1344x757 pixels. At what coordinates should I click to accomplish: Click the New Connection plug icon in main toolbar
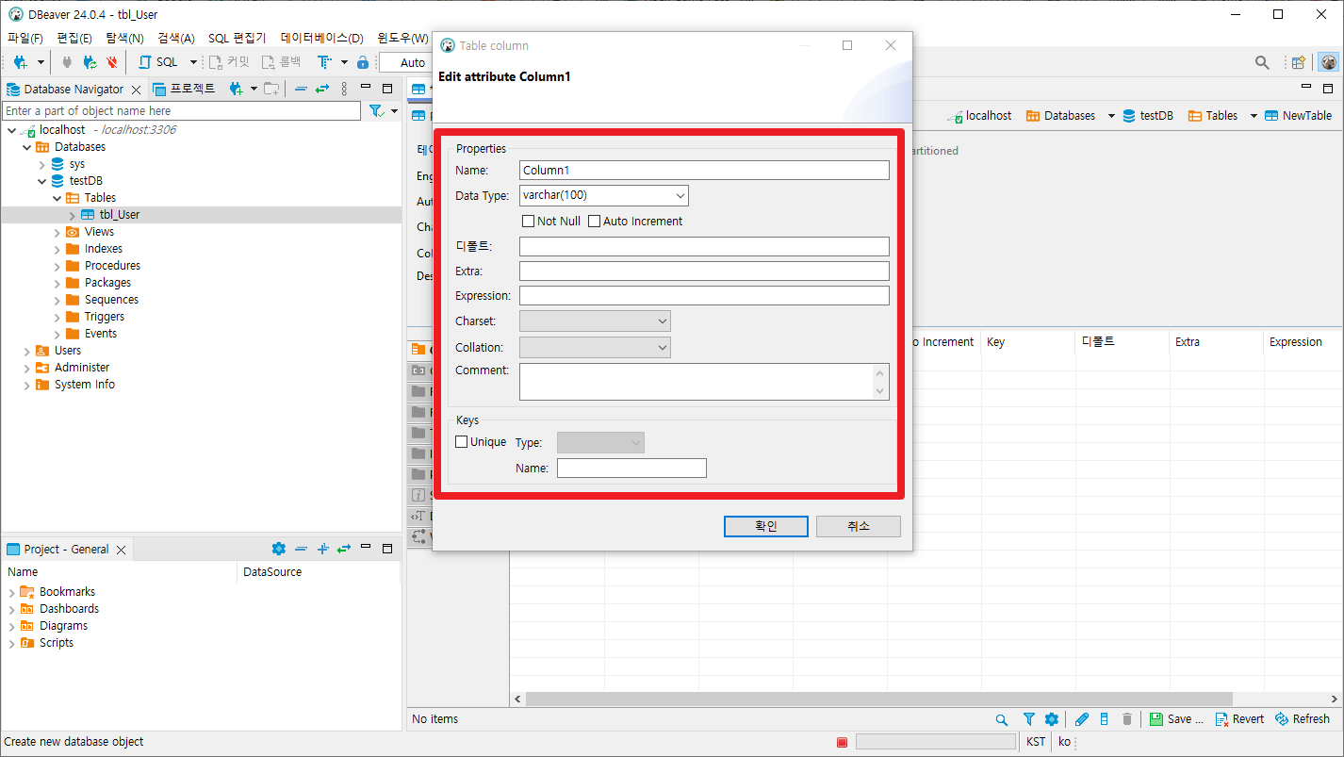[x=20, y=62]
